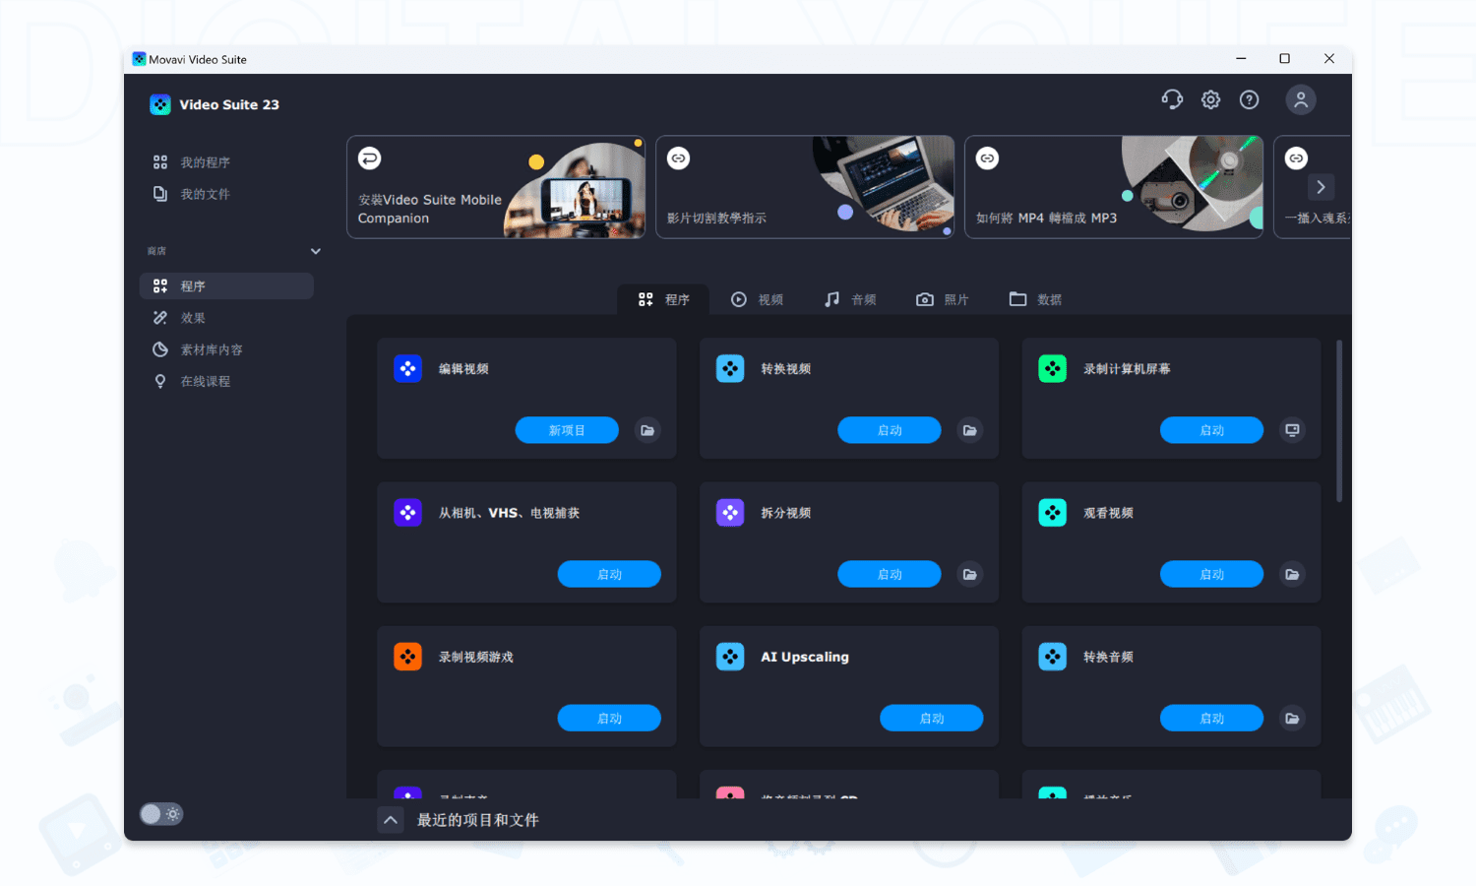Click 启动 for 录制计算机屏幕
Image resolution: width=1476 pixels, height=886 pixels.
pyautogui.click(x=1211, y=430)
